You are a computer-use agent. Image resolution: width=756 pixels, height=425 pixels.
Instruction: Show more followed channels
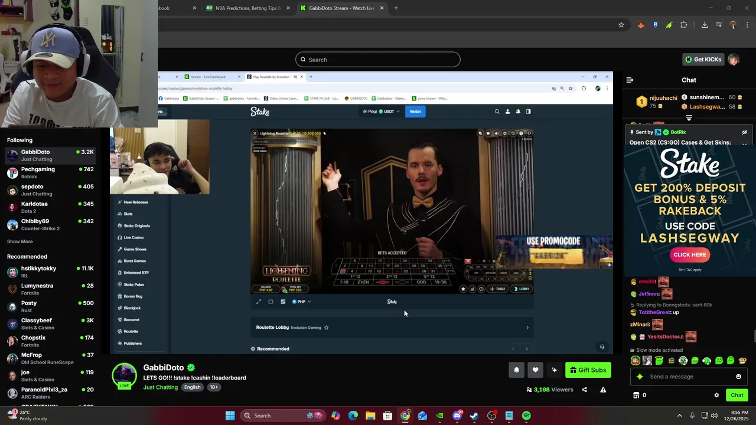tap(20, 241)
